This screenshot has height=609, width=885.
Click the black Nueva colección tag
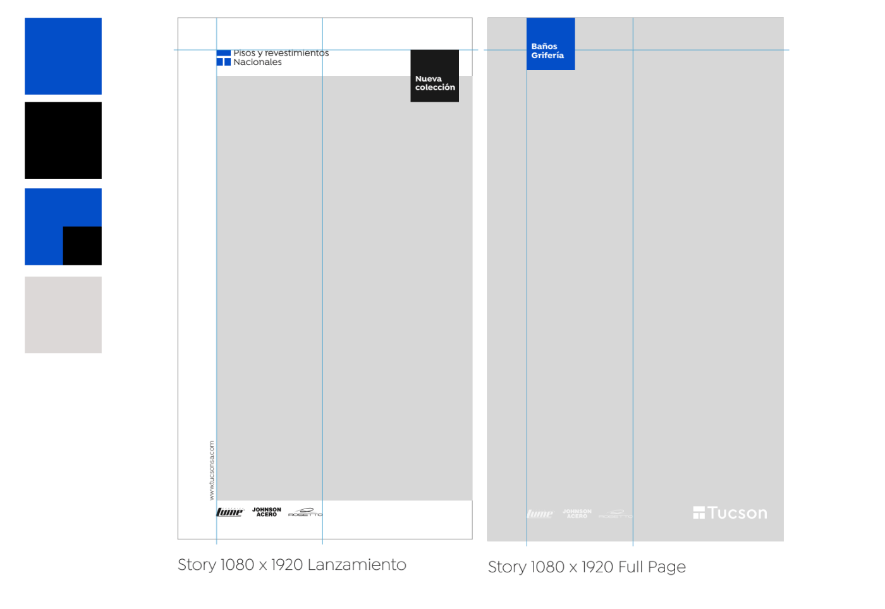[434, 76]
